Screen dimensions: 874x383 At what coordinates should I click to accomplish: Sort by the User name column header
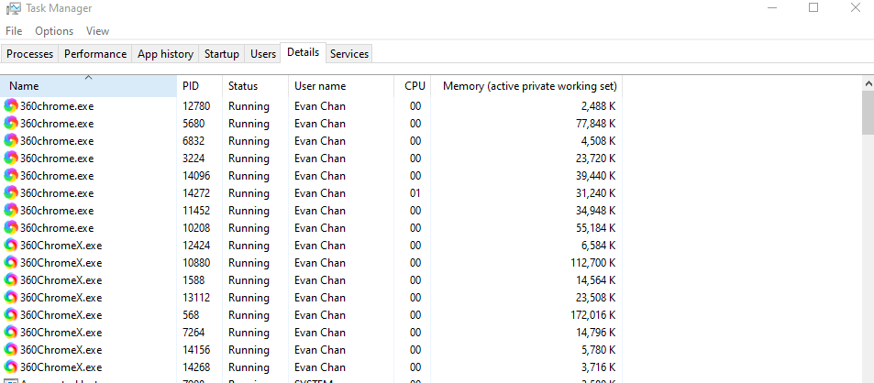coord(341,86)
